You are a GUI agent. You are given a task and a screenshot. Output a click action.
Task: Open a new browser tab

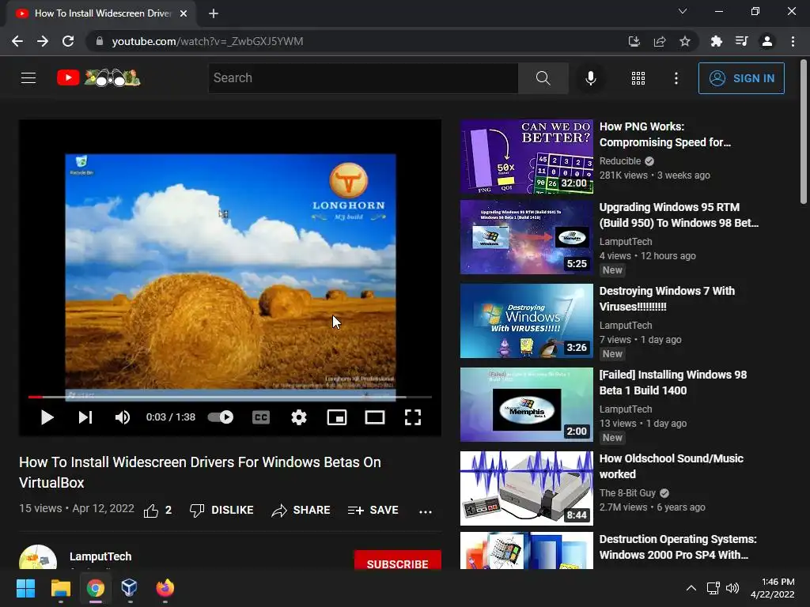[x=214, y=14]
